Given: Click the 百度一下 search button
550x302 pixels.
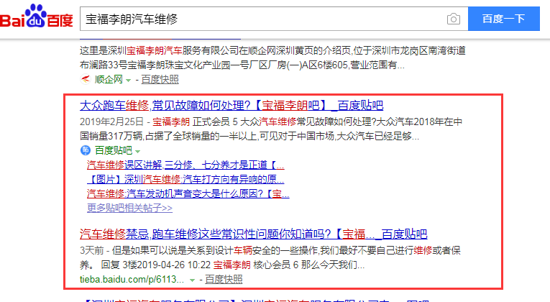Looking at the screenshot, I should point(504,19).
